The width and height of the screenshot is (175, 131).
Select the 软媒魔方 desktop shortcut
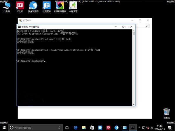[x=46, y=7]
